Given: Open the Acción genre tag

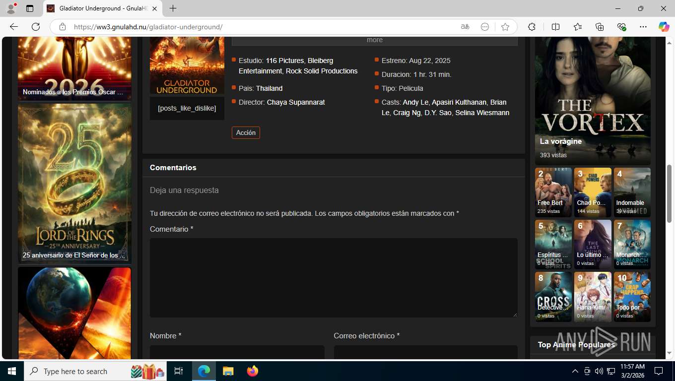Looking at the screenshot, I should tap(246, 132).
